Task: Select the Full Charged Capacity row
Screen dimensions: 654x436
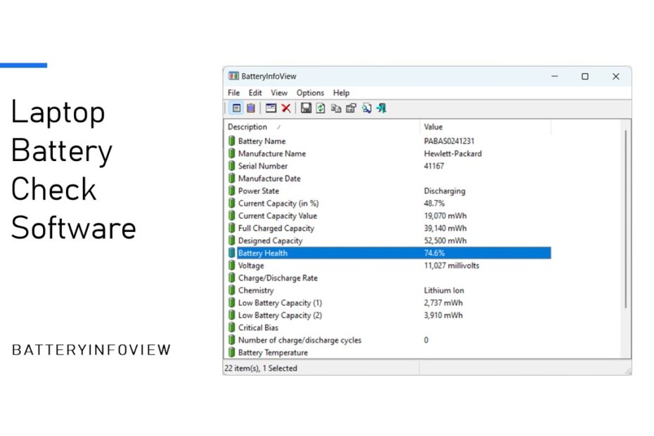Action: (x=388, y=229)
